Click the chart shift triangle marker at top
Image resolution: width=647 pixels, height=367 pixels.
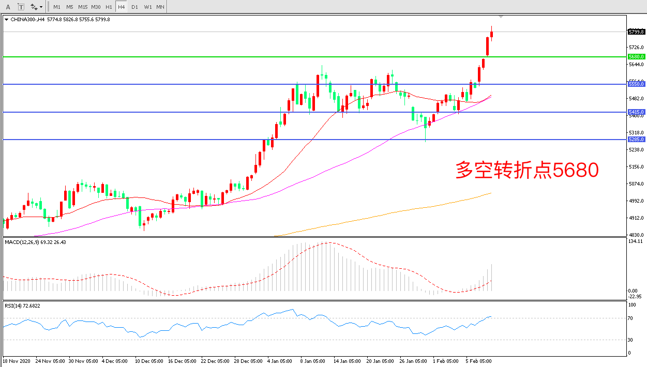coord(501,17)
